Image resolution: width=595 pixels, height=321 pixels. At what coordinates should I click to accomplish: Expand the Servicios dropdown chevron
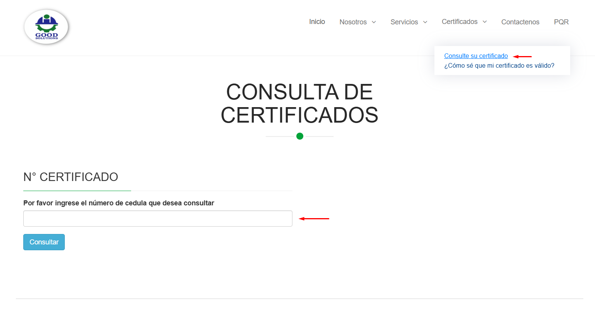(425, 22)
